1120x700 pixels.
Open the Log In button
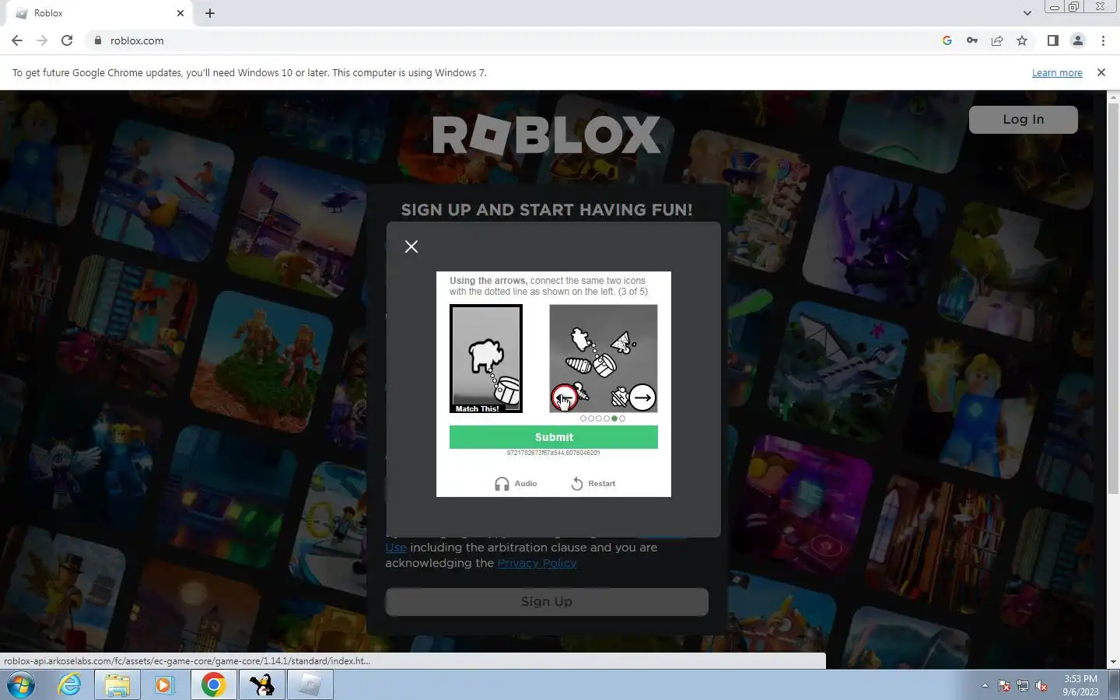(1024, 119)
